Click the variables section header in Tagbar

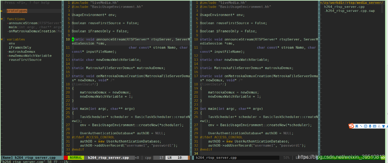coord(16,39)
